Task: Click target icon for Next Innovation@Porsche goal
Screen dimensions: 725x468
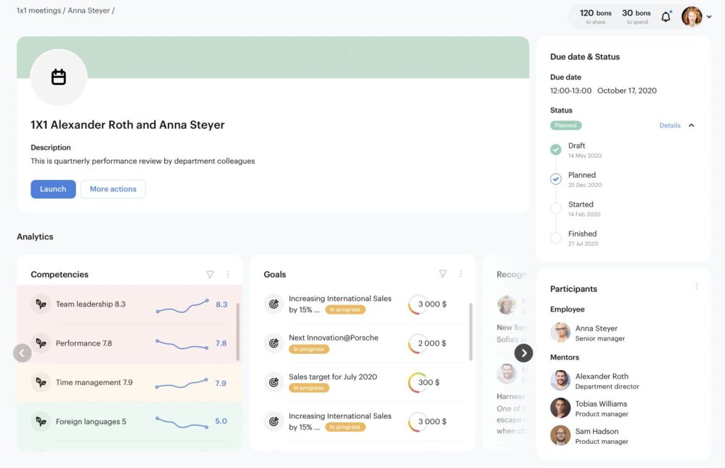Action: (x=274, y=343)
